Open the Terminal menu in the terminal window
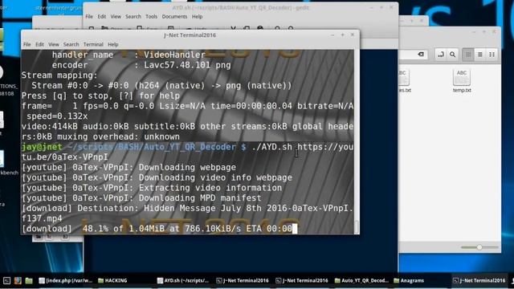The height and width of the screenshot is (289, 514). tap(93, 44)
